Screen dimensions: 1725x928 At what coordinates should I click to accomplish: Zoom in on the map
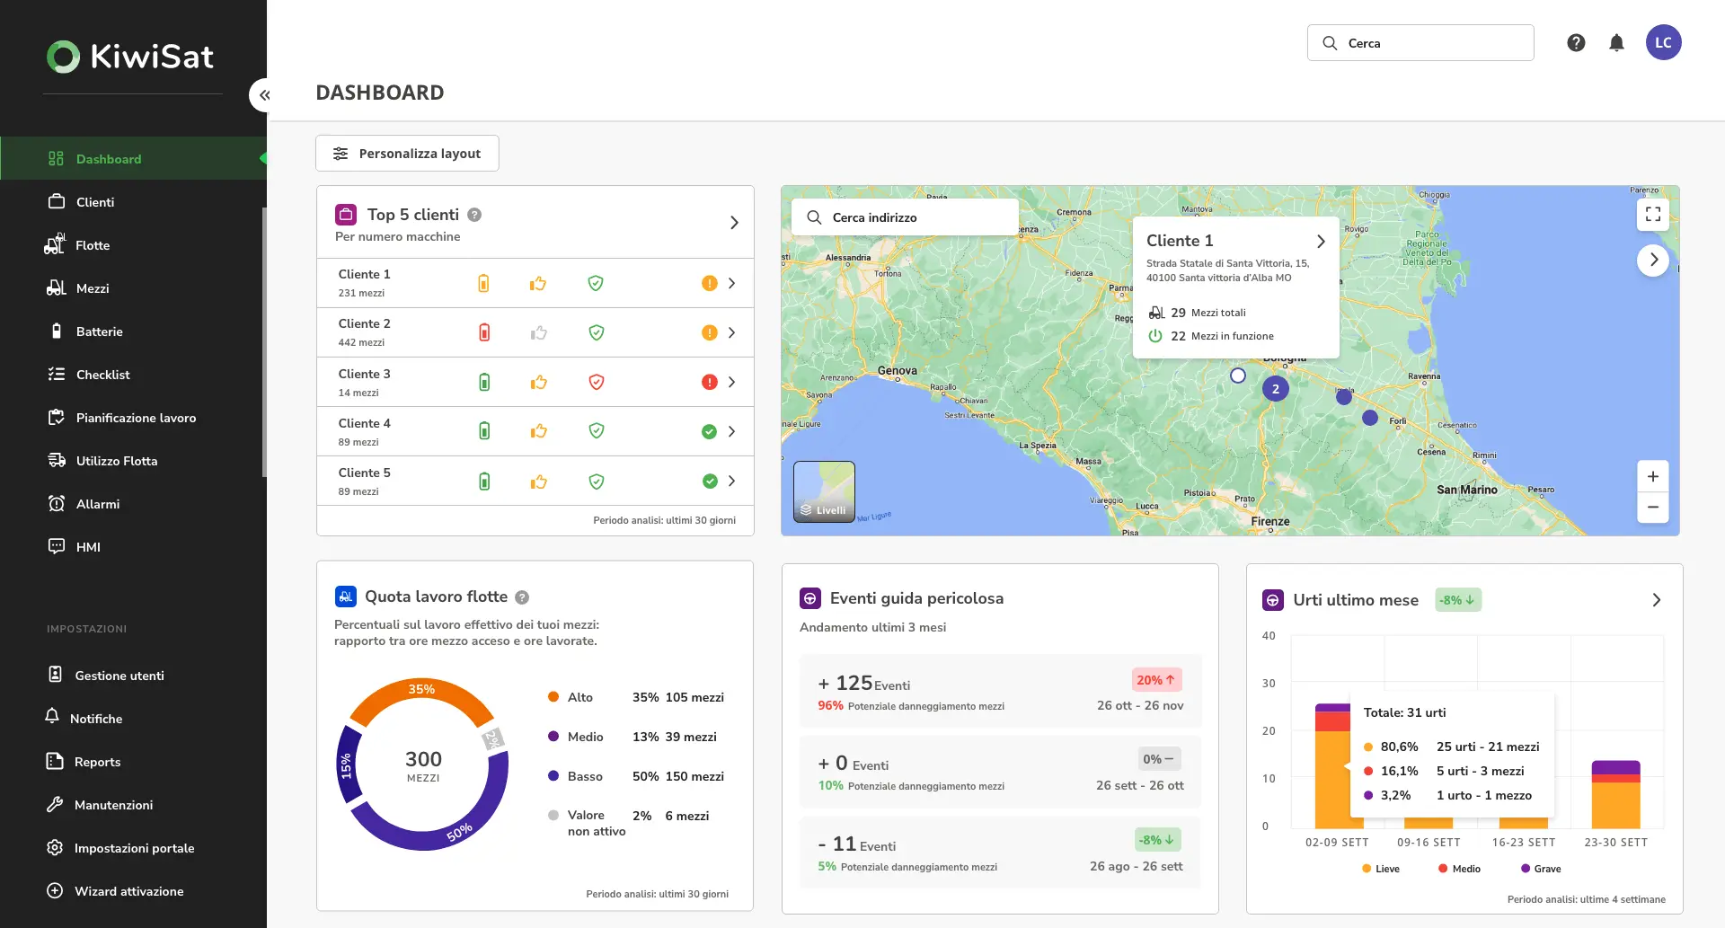pos(1653,476)
